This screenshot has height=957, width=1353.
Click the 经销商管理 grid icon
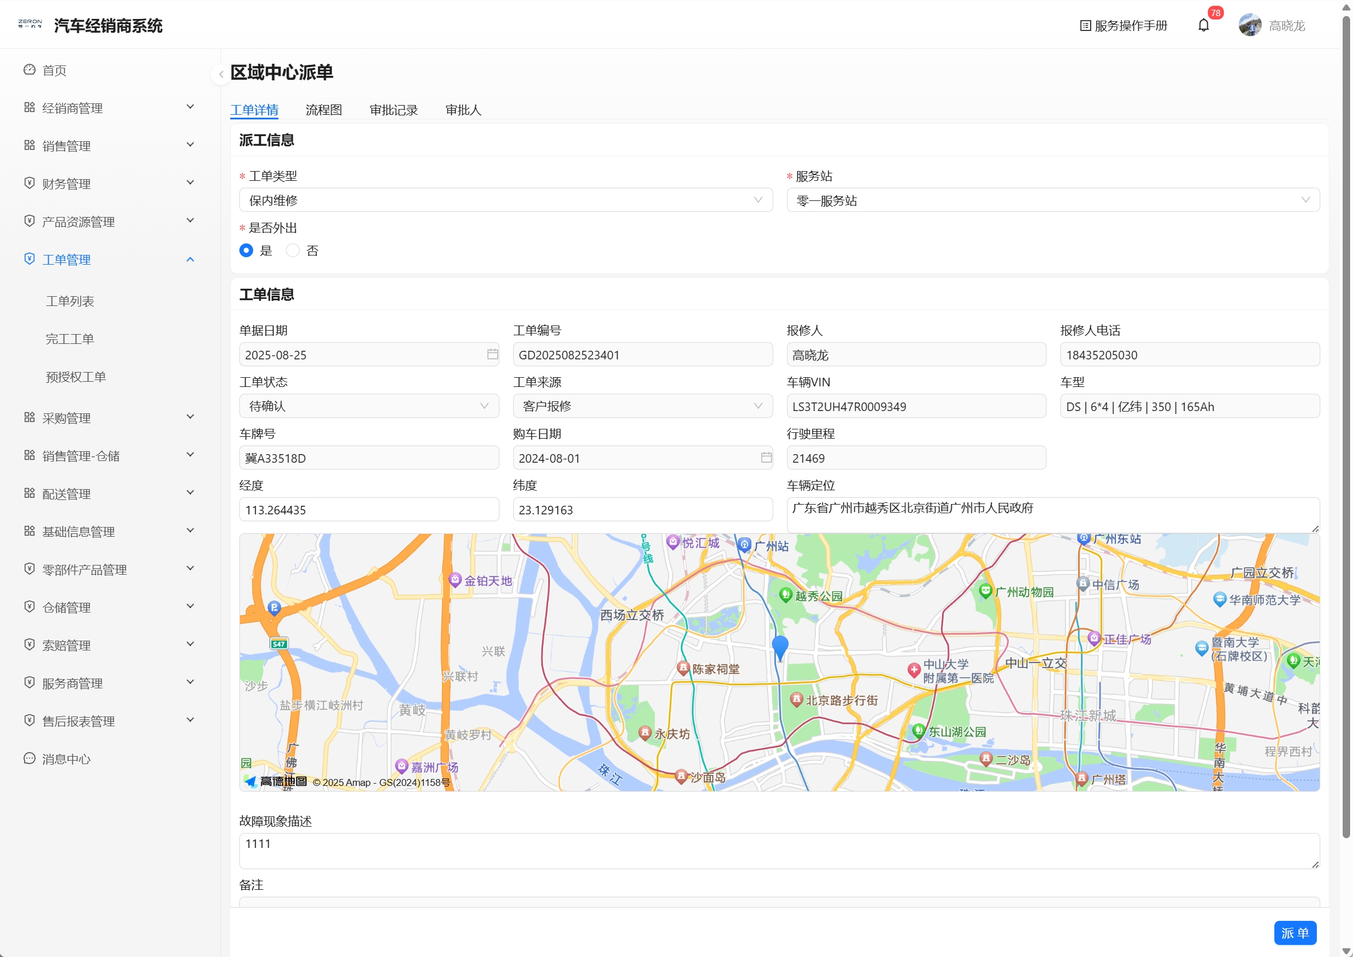coord(29,107)
